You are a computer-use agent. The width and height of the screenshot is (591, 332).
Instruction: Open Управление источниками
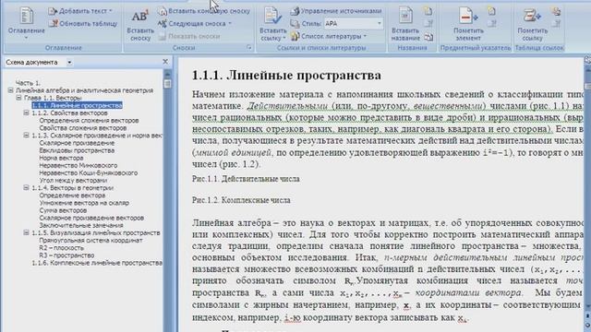click(x=336, y=11)
